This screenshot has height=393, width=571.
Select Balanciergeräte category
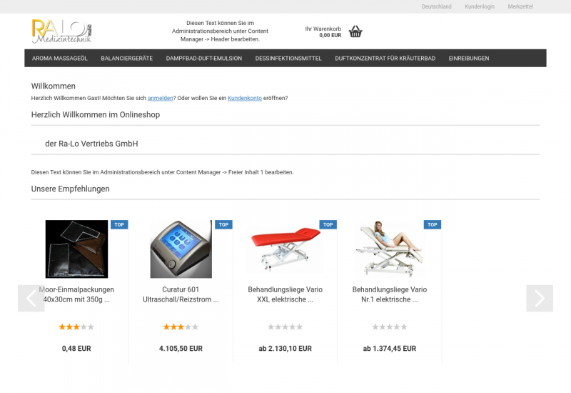tap(127, 59)
